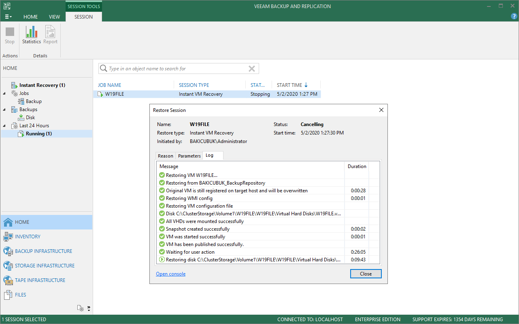Click the Connected To: Localhost status entry

pyautogui.click(x=310, y=320)
